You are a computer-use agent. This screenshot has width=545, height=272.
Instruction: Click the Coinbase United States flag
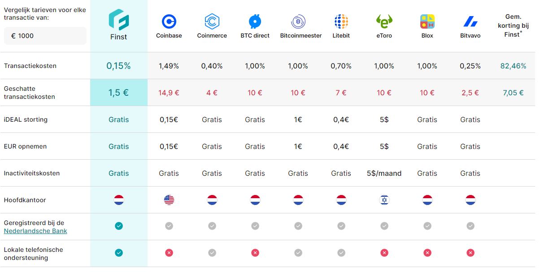click(169, 200)
